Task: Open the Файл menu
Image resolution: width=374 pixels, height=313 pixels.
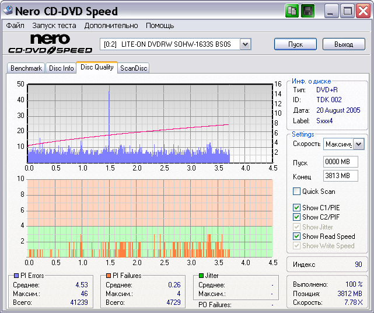Action: [15, 26]
